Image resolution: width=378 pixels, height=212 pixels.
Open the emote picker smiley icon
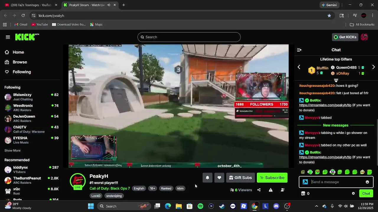367,182
